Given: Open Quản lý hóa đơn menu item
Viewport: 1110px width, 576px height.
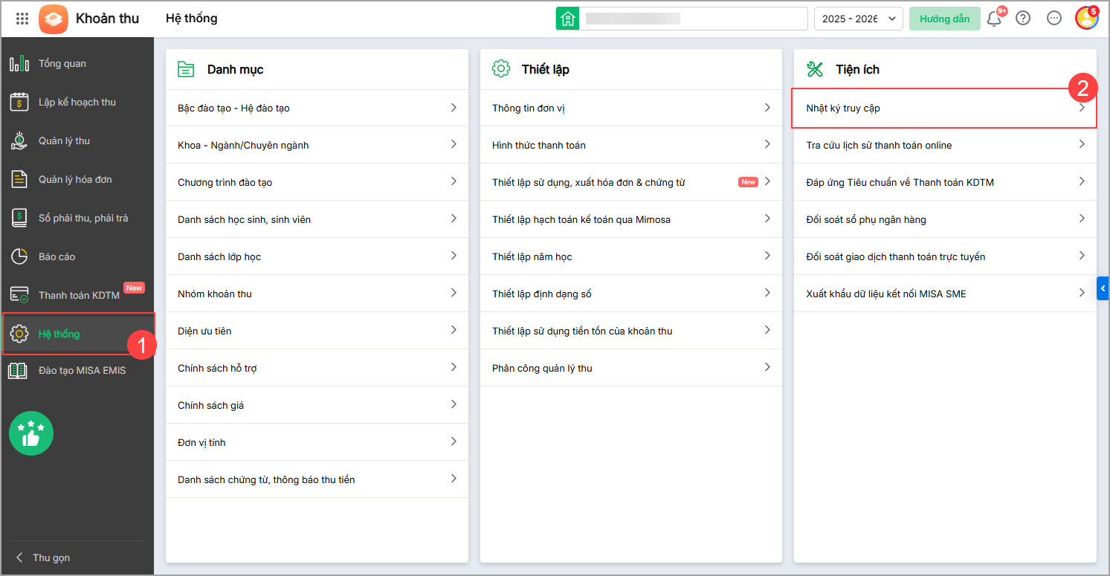Looking at the screenshot, I should (x=77, y=179).
